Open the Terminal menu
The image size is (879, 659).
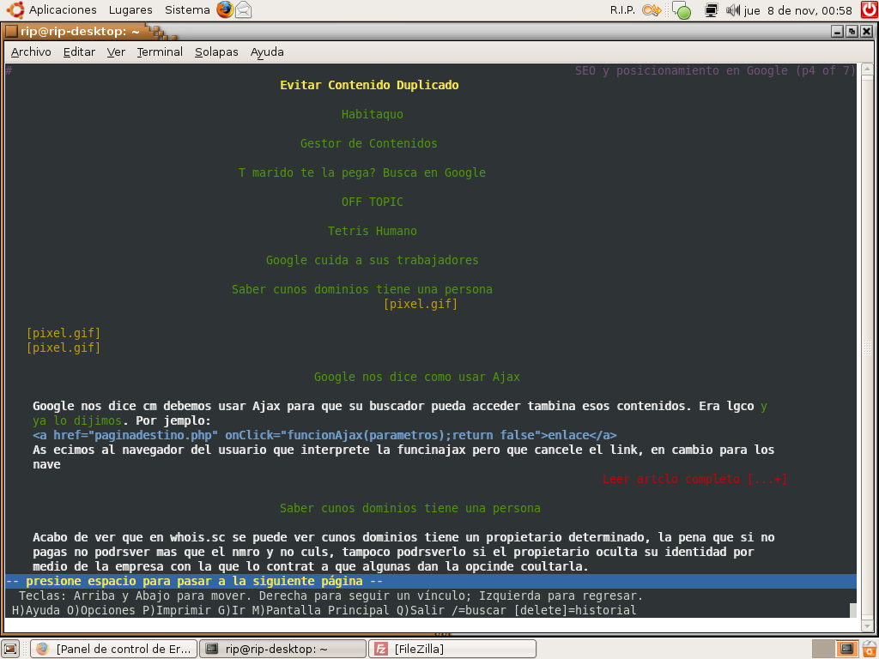160,52
